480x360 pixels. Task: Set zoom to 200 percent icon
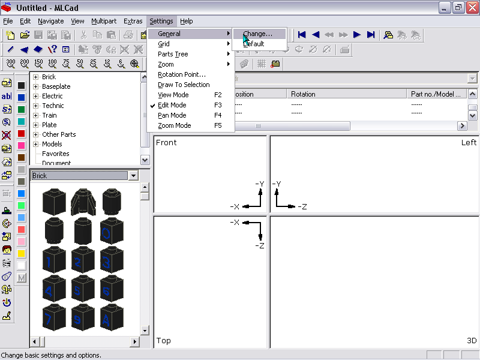tap(25, 64)
